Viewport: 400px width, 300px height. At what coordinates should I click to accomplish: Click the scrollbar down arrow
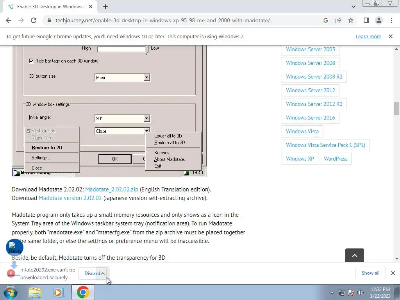(x=396, y=259)
